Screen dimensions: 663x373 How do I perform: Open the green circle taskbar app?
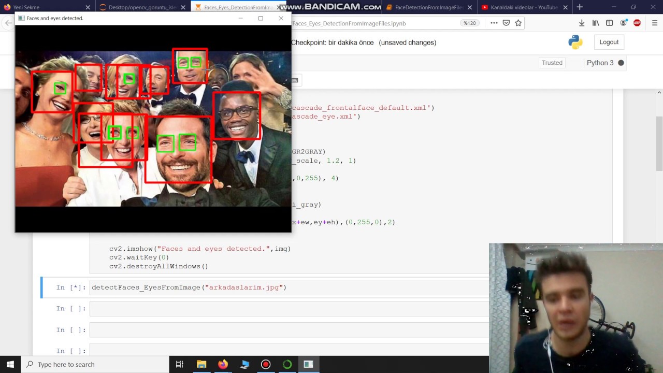coord(287,364)
